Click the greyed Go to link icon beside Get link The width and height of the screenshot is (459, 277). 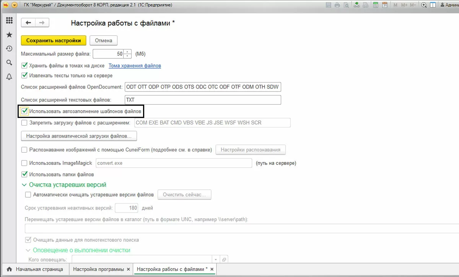pyautogui.click(x=365, y=5)
